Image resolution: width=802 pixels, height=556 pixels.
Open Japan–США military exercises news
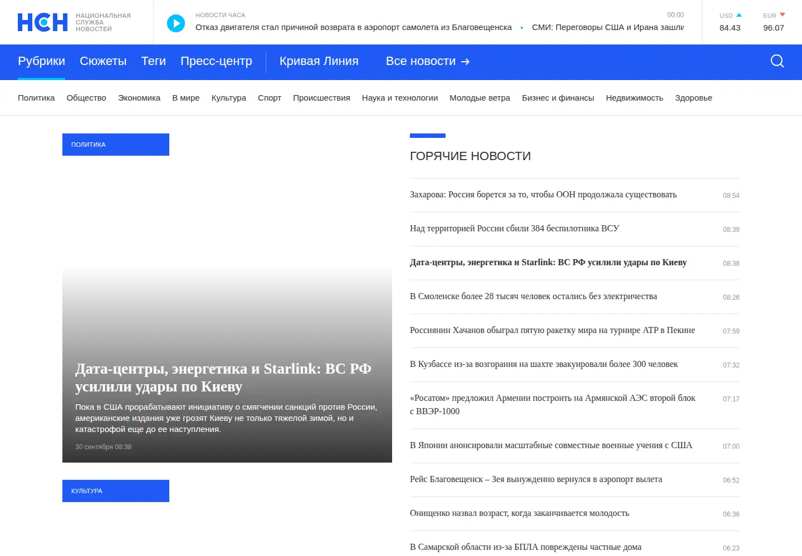[551, 445]
